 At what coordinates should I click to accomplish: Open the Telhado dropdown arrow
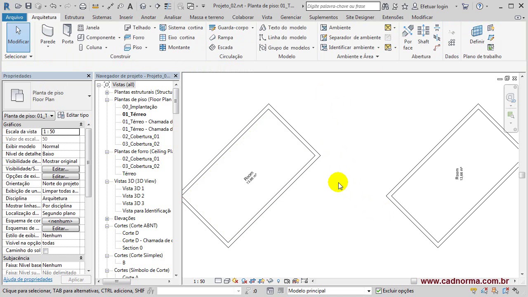[x=155, y=28]
